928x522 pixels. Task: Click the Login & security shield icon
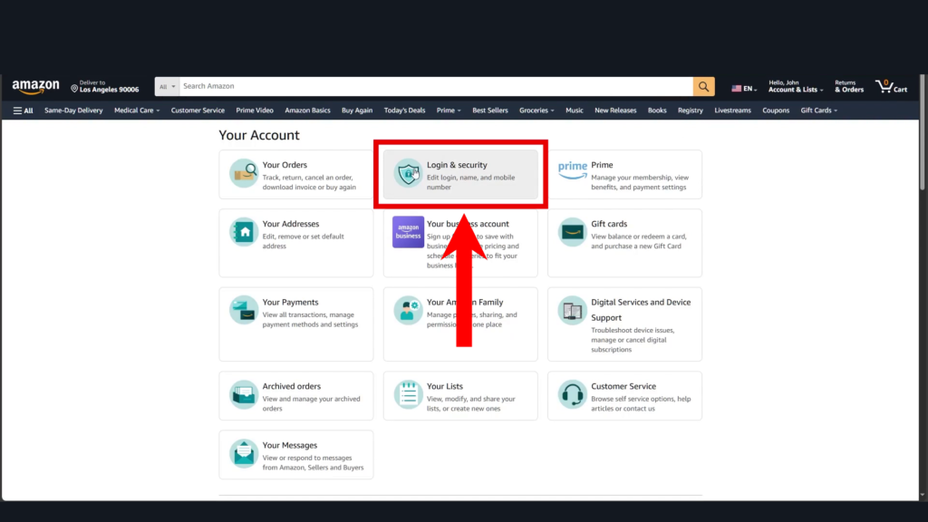(408, 173)
